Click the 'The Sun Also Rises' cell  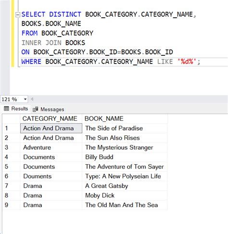pyautogui.click(x=125, y=138)
